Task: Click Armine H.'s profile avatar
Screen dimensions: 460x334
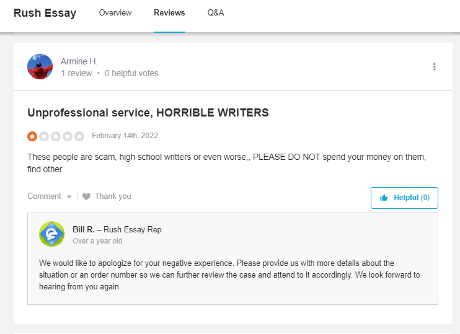Action: pyautogui.click(x=40, y=66)
